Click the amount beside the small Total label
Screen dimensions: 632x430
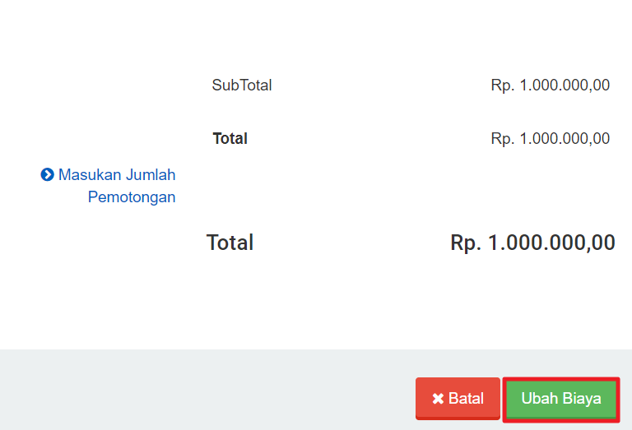tap(551, 139)
